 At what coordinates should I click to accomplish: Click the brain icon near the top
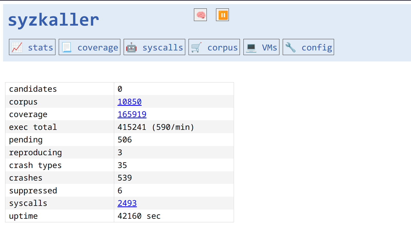click(x=200, y=15)
